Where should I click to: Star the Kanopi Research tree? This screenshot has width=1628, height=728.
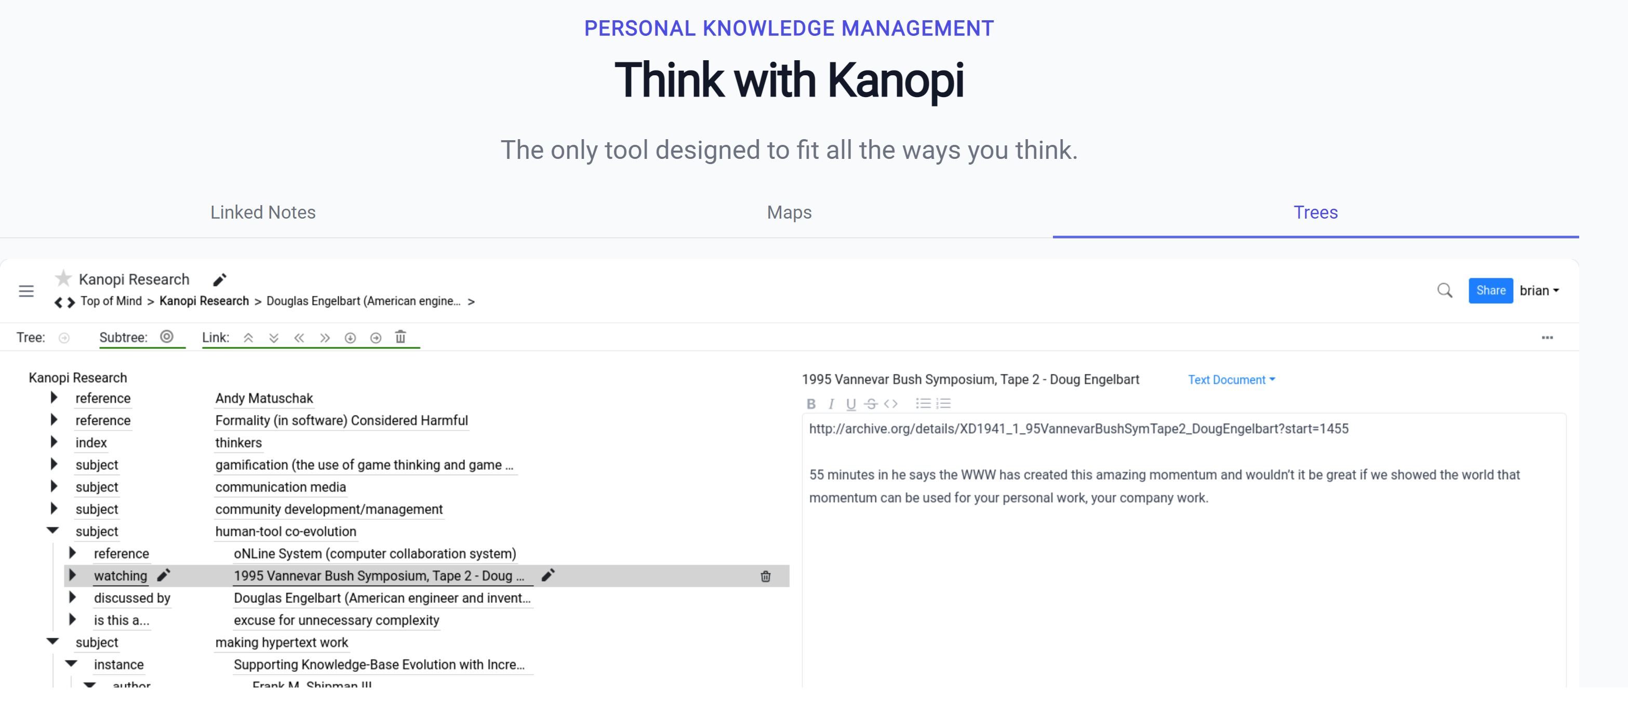(63, 278)
